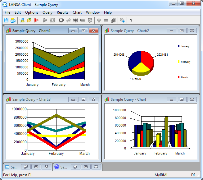Click the blue January legend swatch
203x180 pixels.
(x=179, y=46)
